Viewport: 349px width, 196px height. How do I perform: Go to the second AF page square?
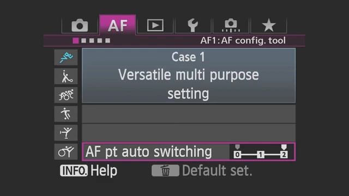pos(83,41)
